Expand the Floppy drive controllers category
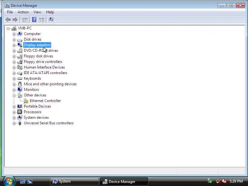 coord(14,62)
